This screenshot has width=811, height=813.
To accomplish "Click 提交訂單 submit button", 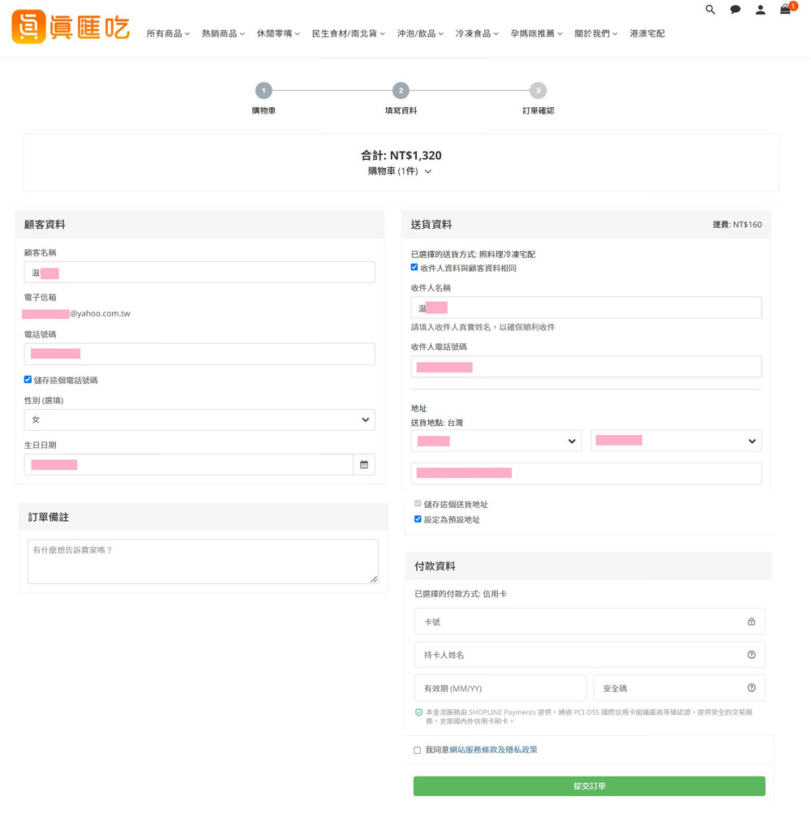I will 590,786.
